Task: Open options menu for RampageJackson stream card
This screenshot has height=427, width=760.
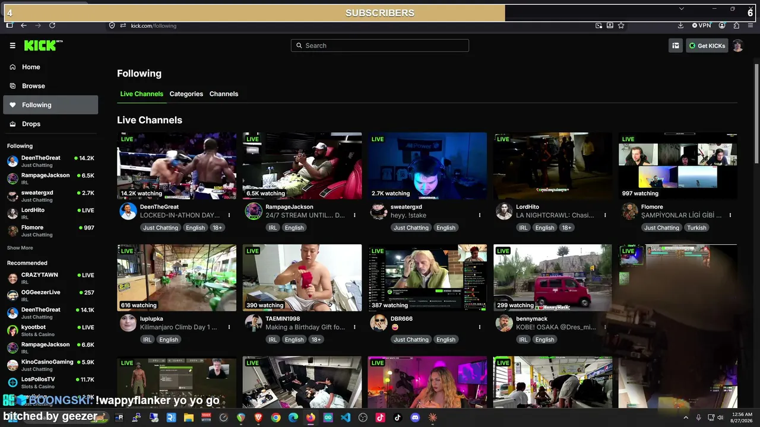Action: (354, 215)
